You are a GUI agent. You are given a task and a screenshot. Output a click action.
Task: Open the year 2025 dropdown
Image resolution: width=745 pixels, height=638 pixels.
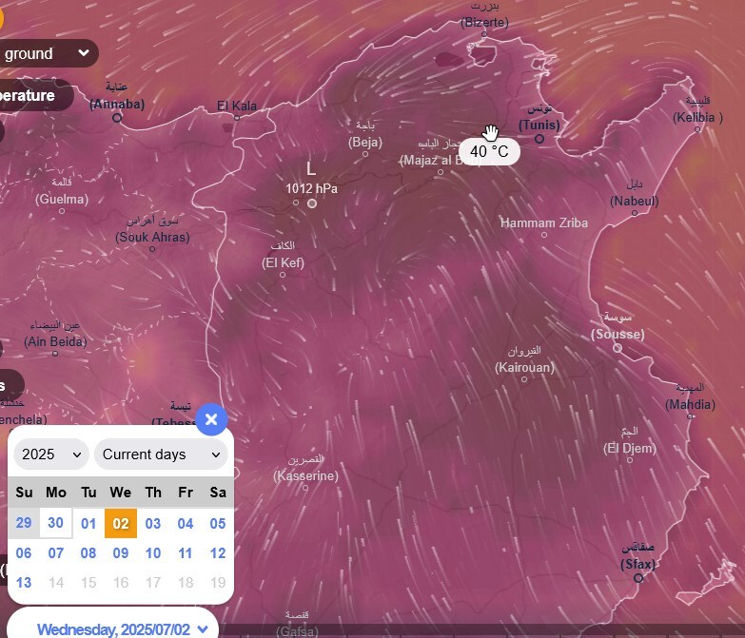tap(51, 454)
